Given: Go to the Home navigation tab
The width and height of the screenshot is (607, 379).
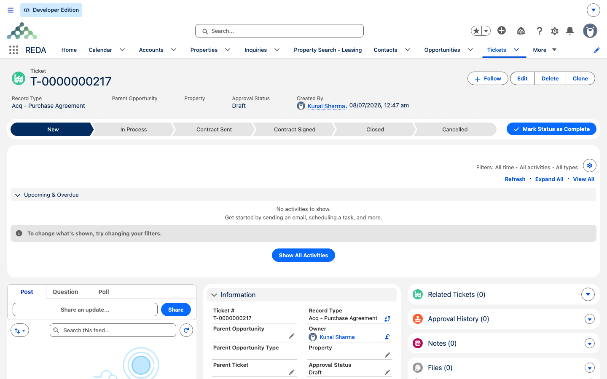Looking at the screenshot, I should pos(69,50).
